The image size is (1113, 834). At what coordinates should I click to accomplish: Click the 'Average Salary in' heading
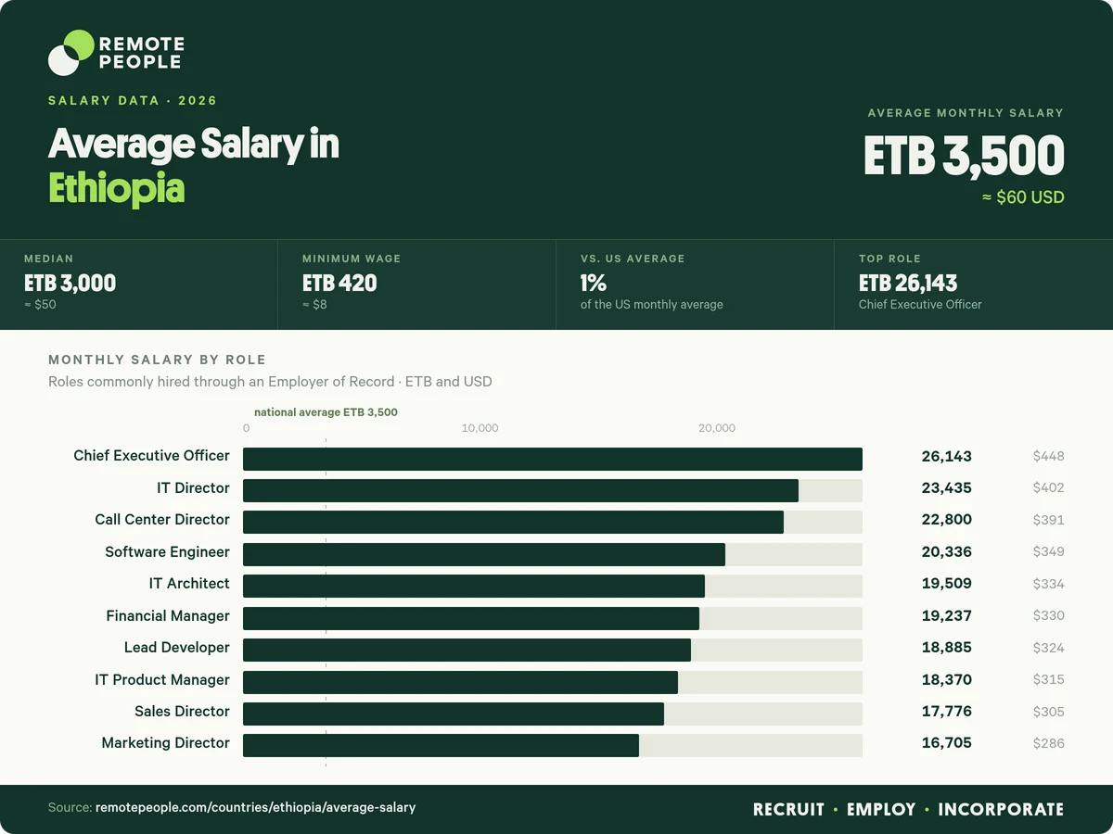(194, 145)
